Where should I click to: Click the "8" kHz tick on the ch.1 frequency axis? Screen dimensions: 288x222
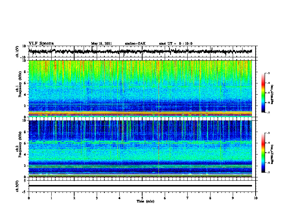coord(25,72)
